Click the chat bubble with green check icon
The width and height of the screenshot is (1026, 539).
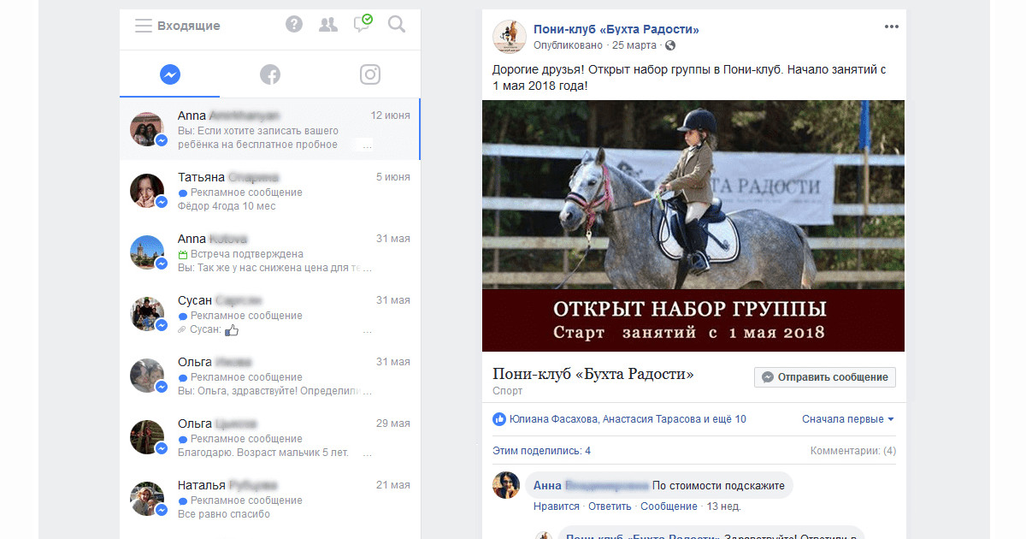click(363, 24)
